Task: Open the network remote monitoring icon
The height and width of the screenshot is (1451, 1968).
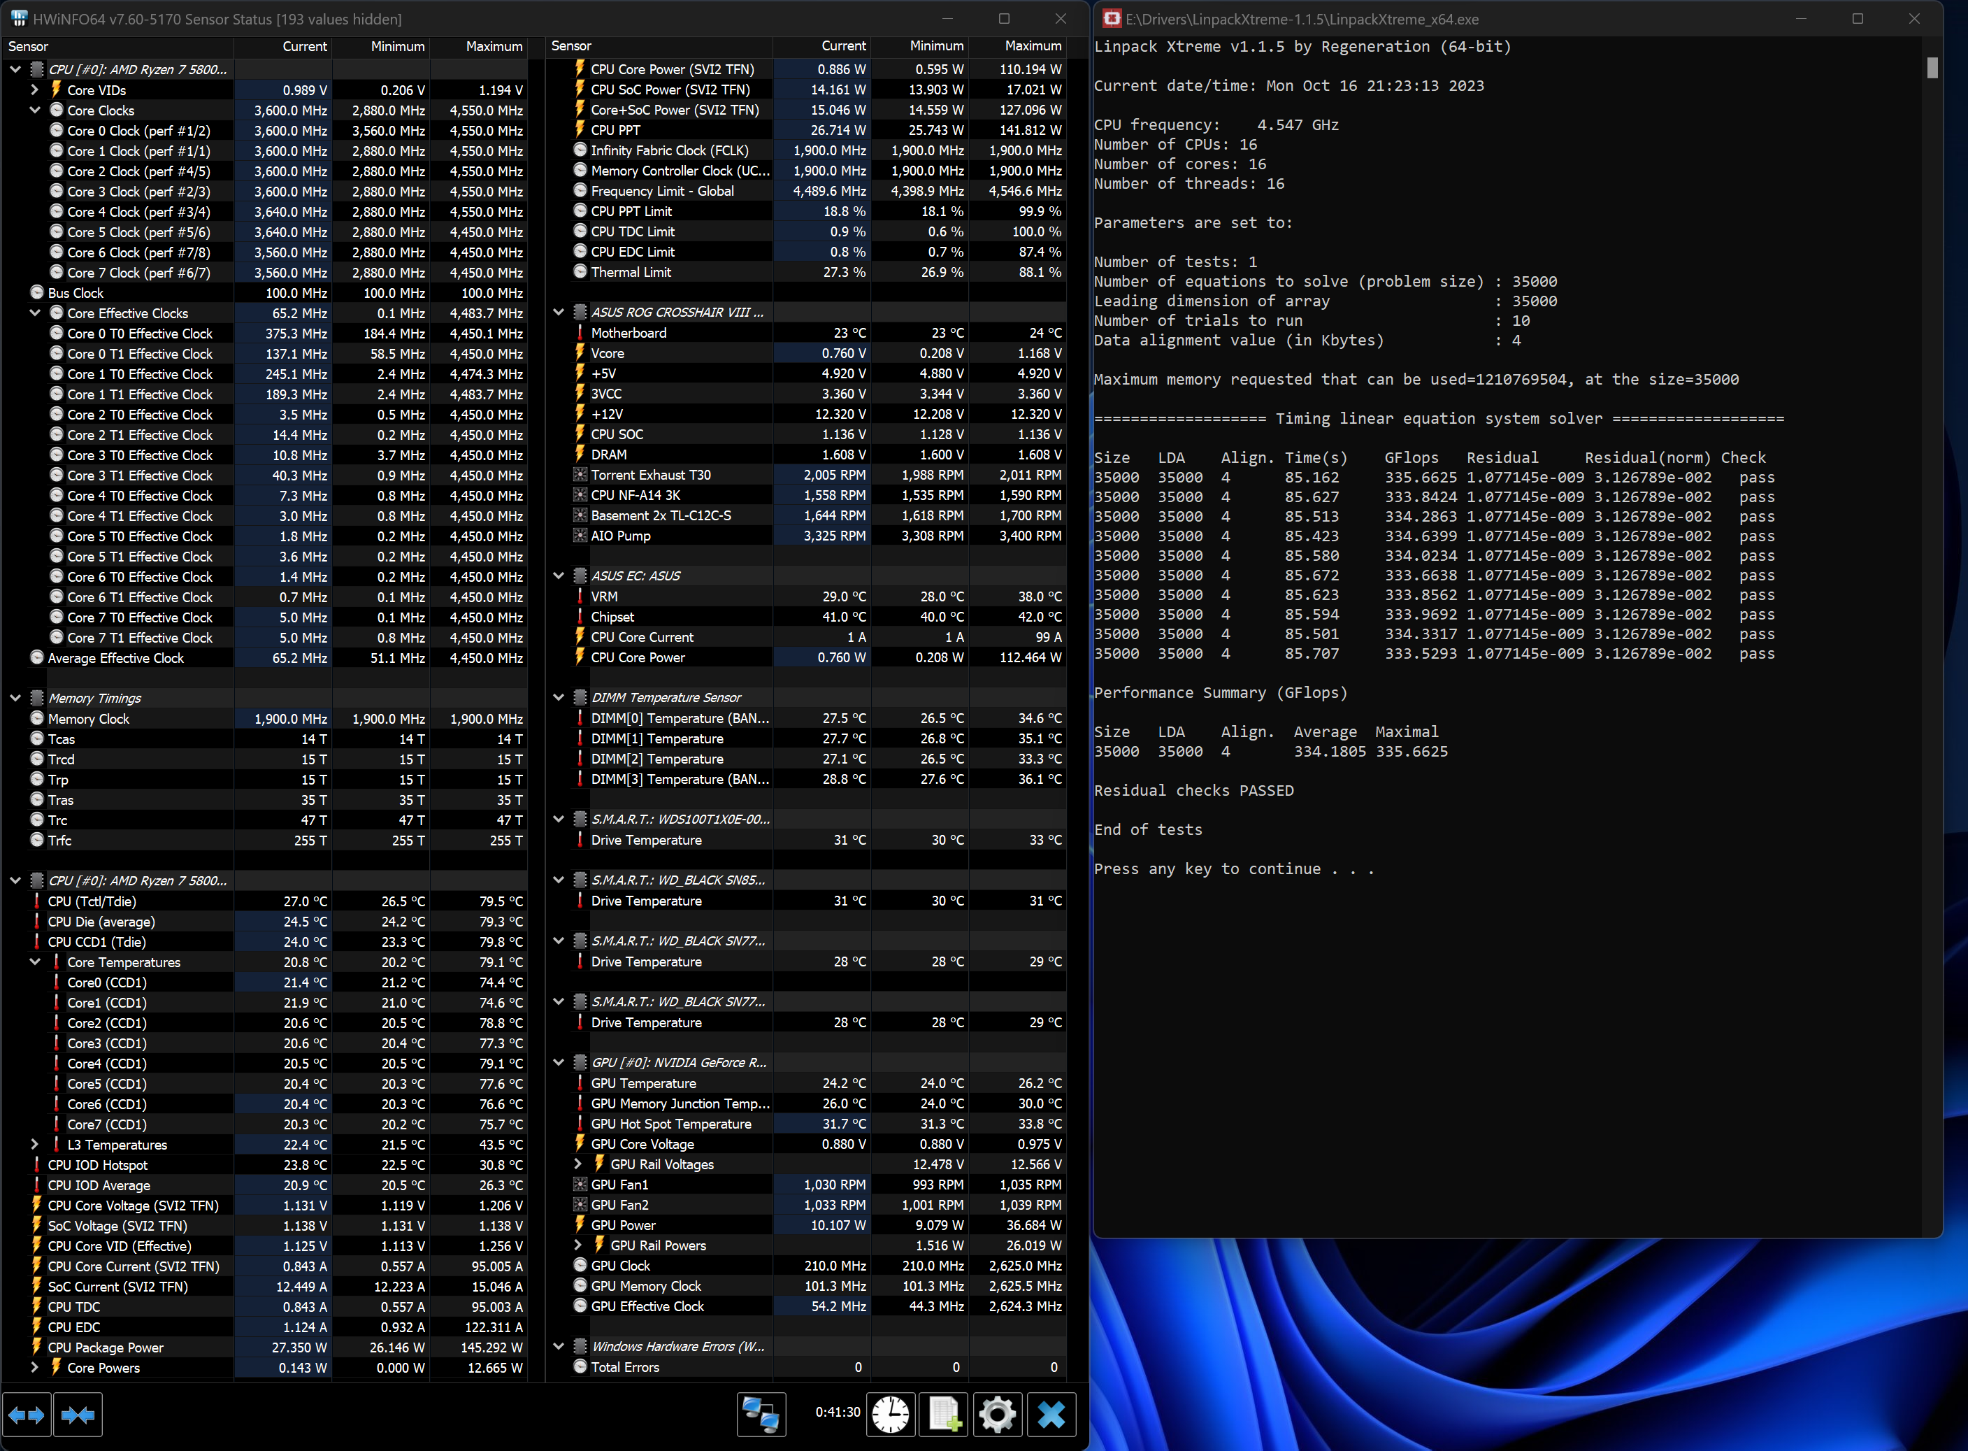Action: [761, 1414]
